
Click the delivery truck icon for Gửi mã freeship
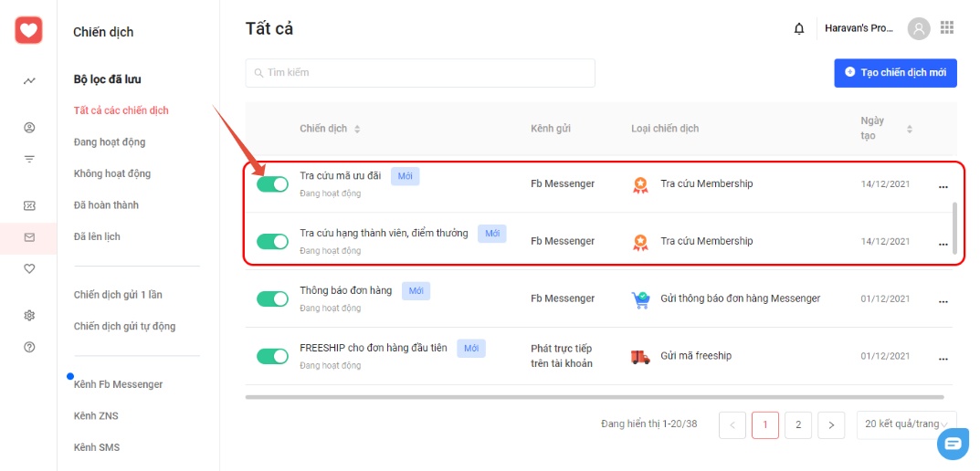(x=640, y=356)
